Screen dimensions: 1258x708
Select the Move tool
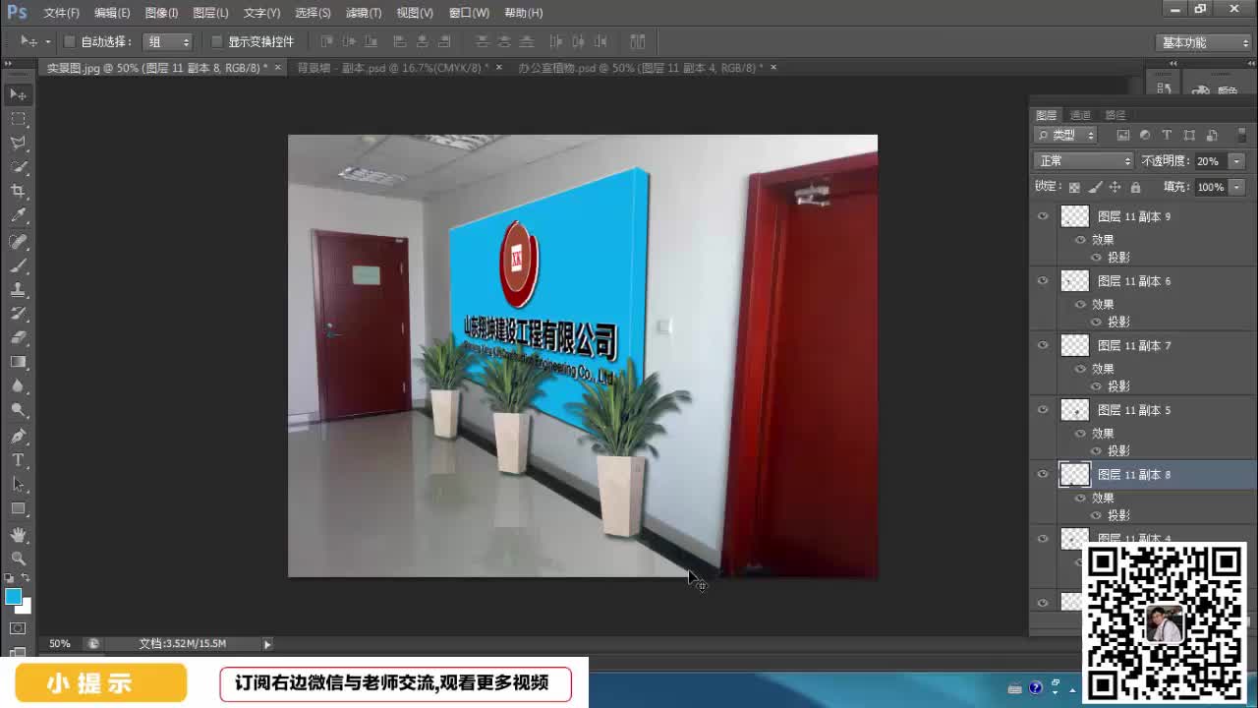pos(15,93)
